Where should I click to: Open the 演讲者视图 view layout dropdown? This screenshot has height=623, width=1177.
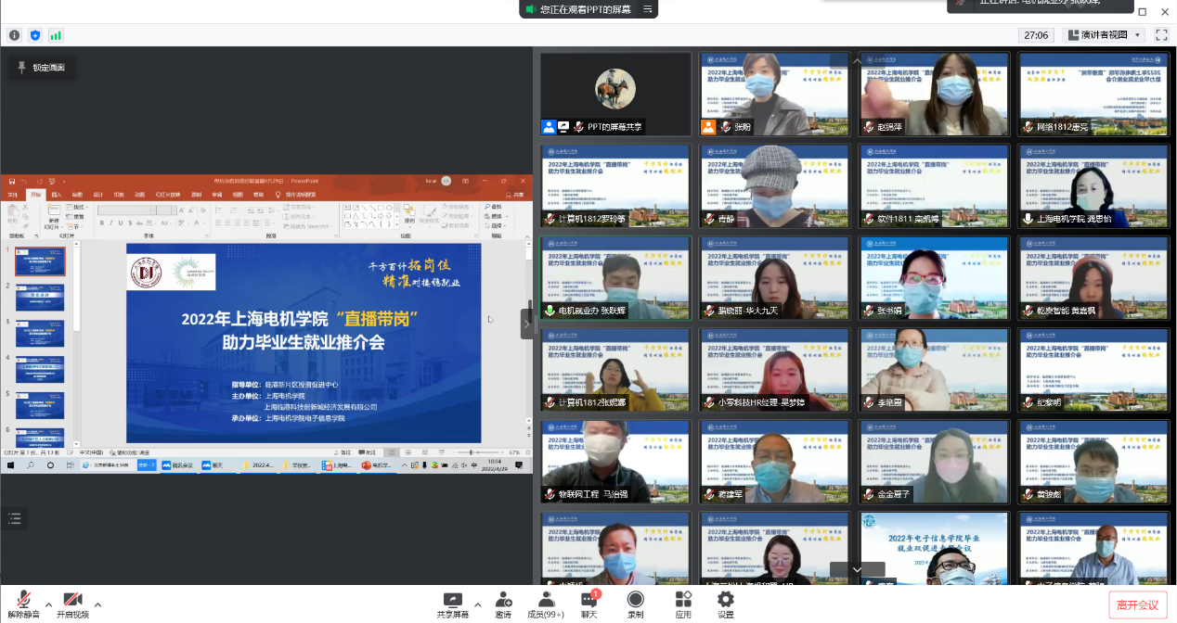[1104, 35]
